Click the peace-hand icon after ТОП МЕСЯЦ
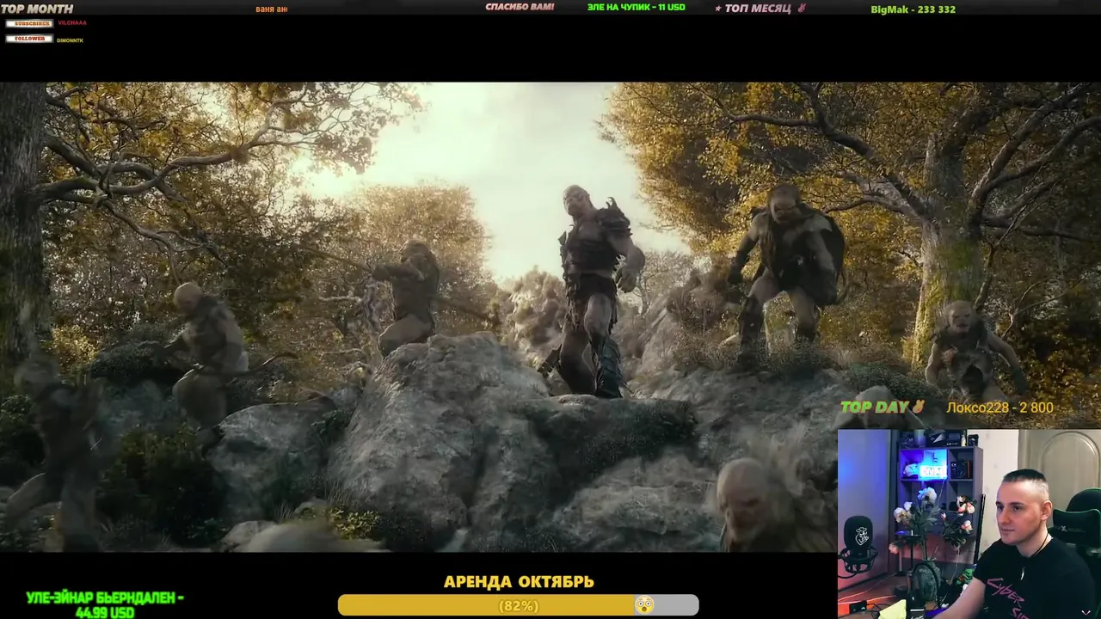The height and width of the screenshot is (619, 1101). [802, 8]
